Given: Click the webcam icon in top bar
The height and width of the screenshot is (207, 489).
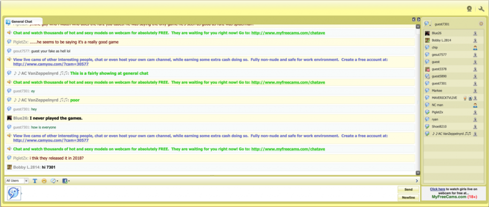Looking at the screenshot, I should [x=469, y=8].
